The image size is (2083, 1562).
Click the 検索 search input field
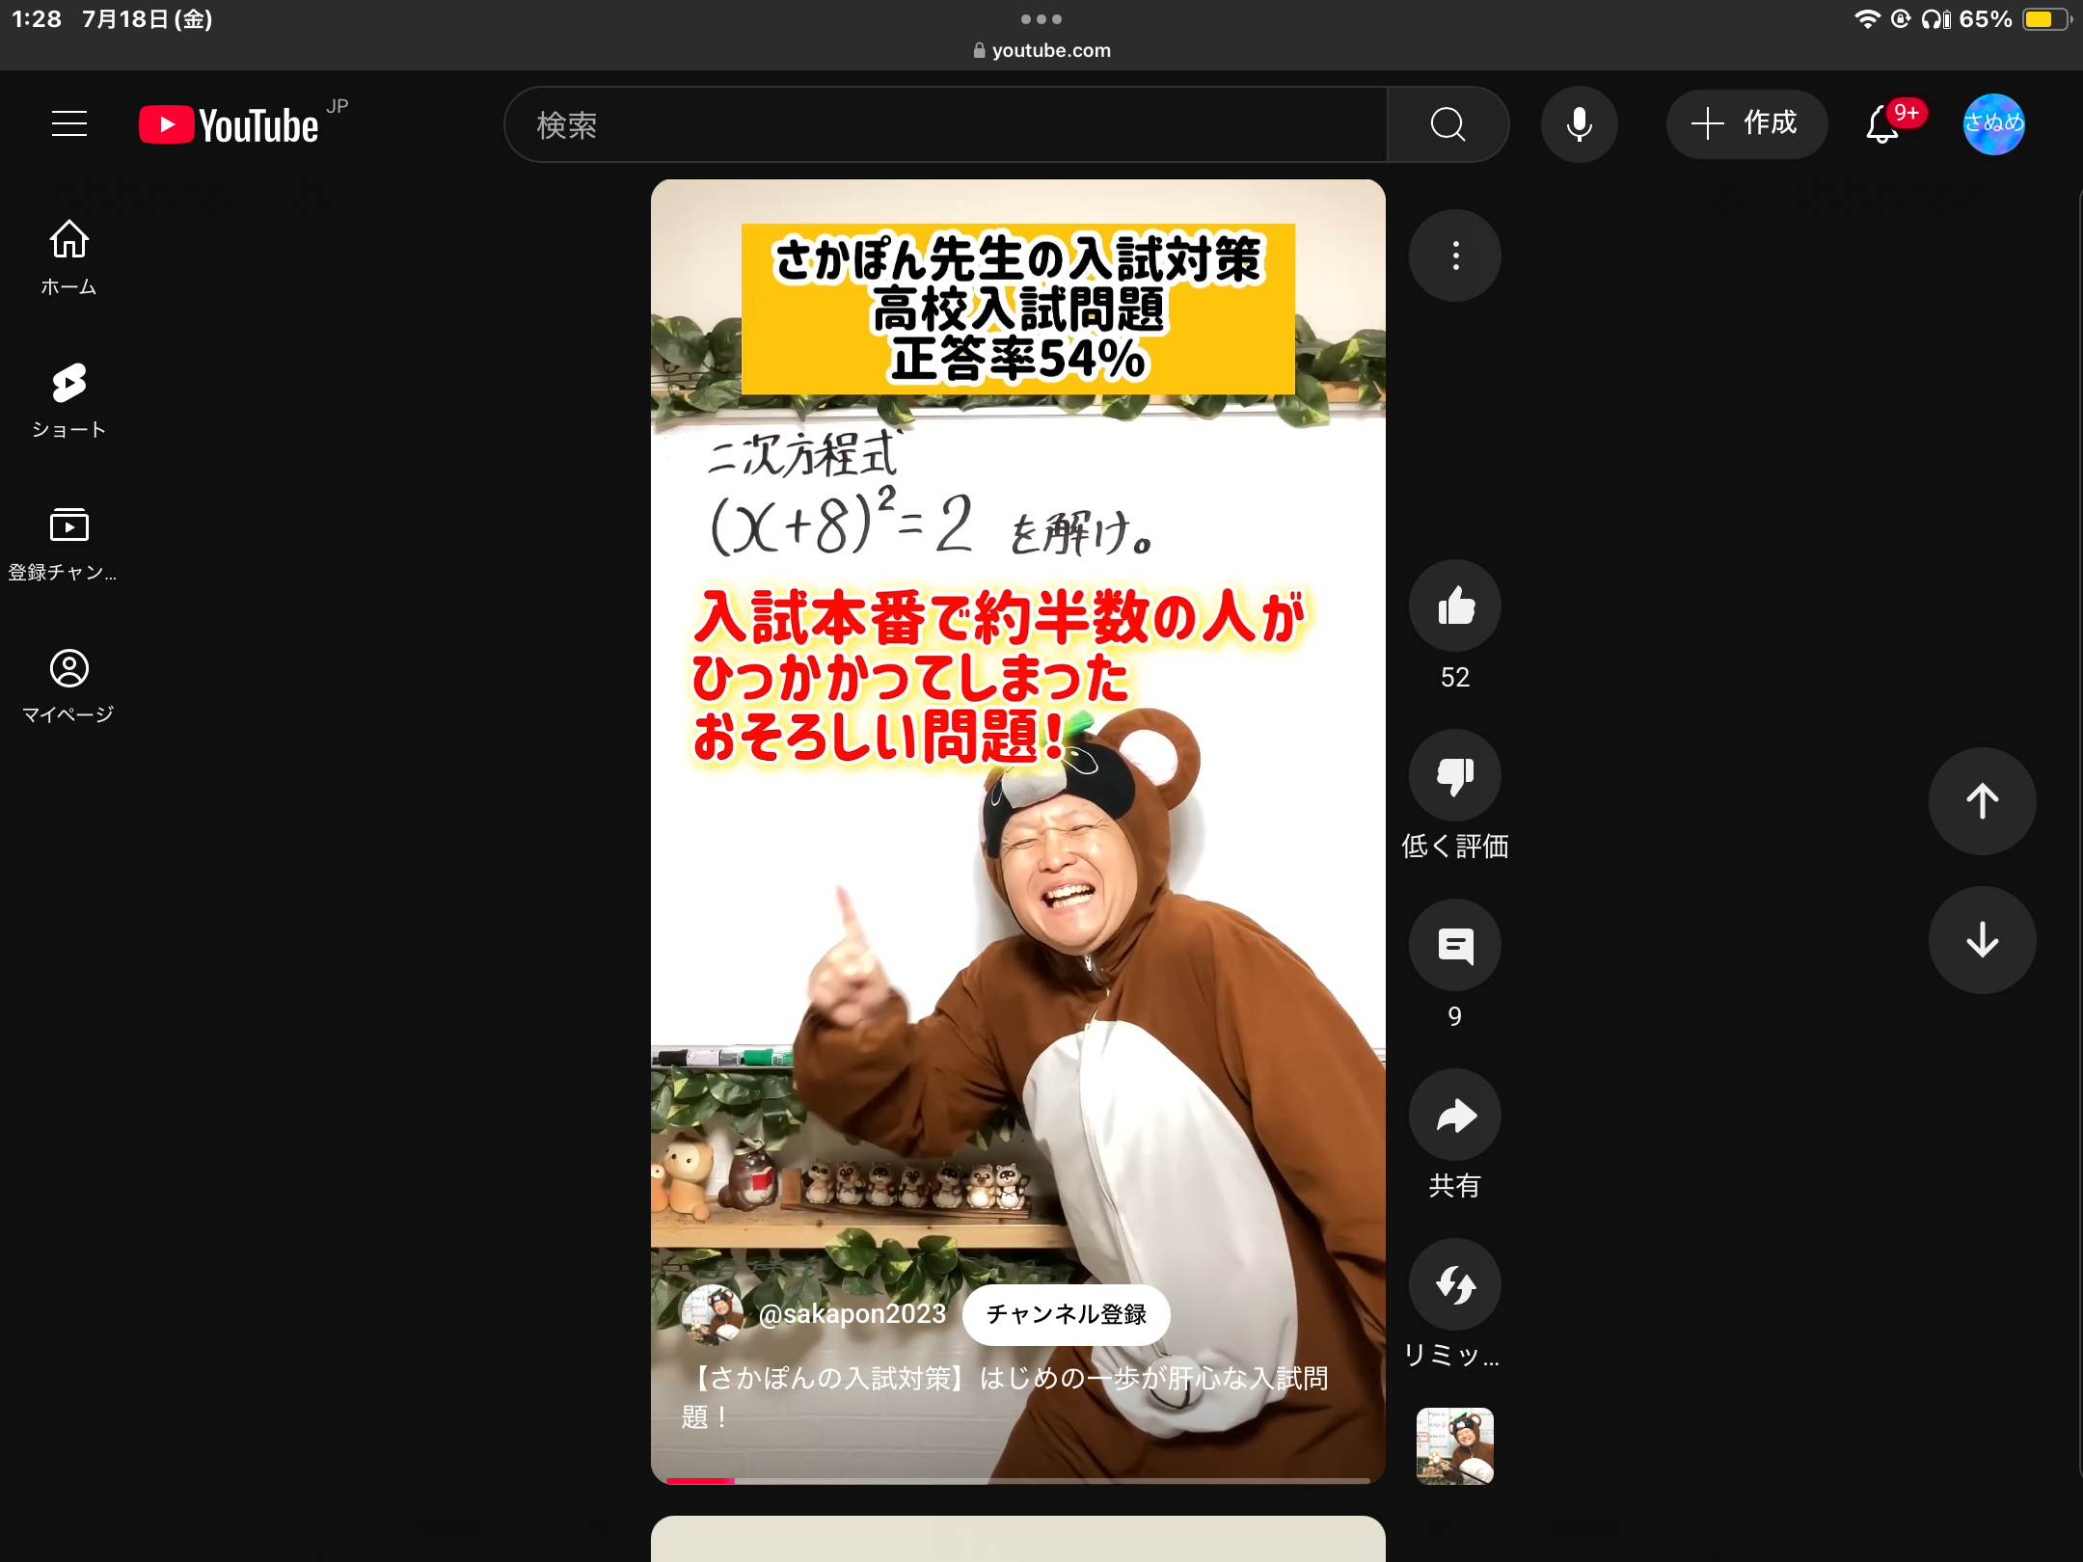(945, 124)
